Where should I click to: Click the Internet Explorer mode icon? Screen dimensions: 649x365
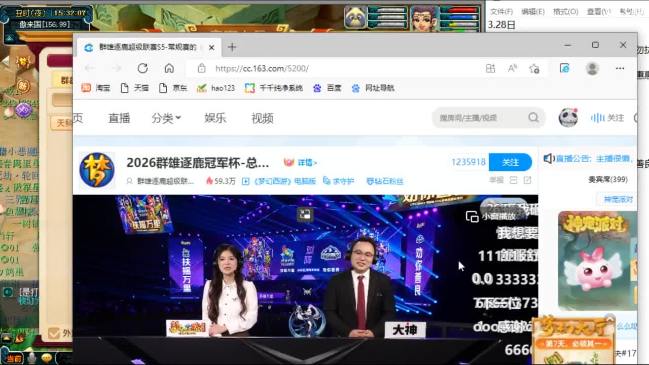[564, 68]
